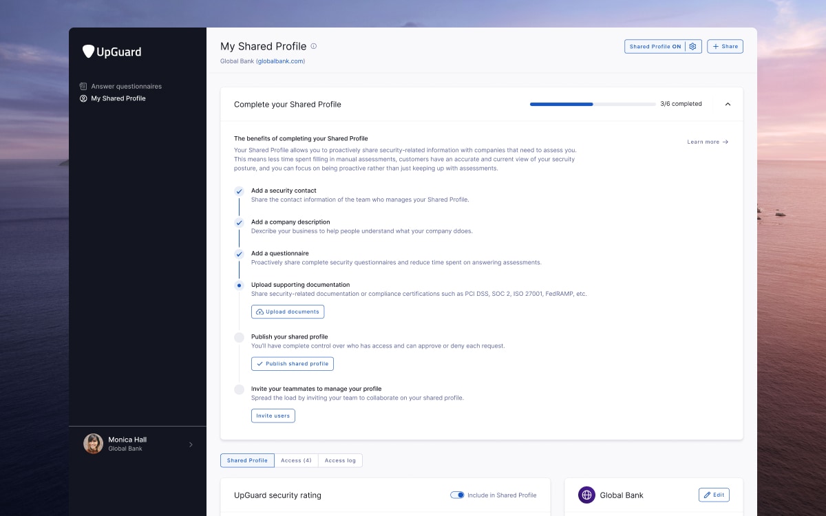Screen dimensions: 826x516
Task: Select the Shared Profile tab
Action: pos(247,460)
